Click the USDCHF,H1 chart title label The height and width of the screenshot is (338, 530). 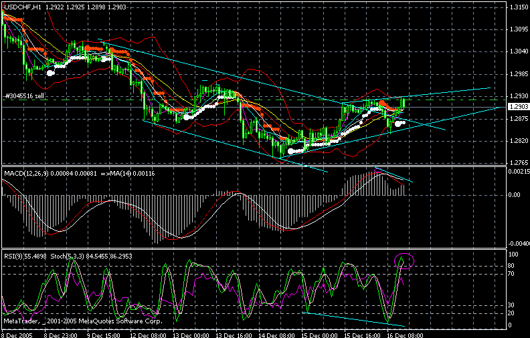point(20,5)
